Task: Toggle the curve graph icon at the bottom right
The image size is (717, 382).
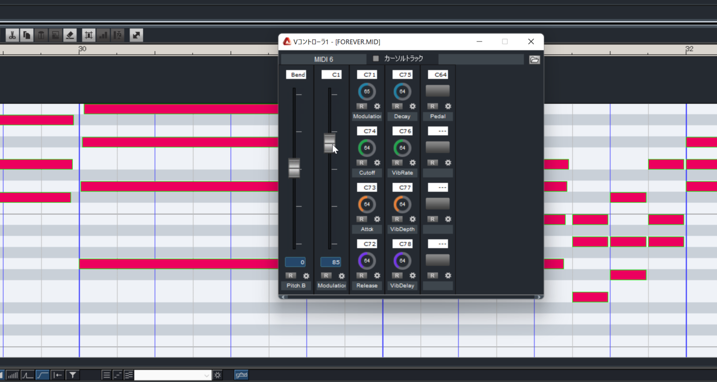Action: click(x=241, y=375)
